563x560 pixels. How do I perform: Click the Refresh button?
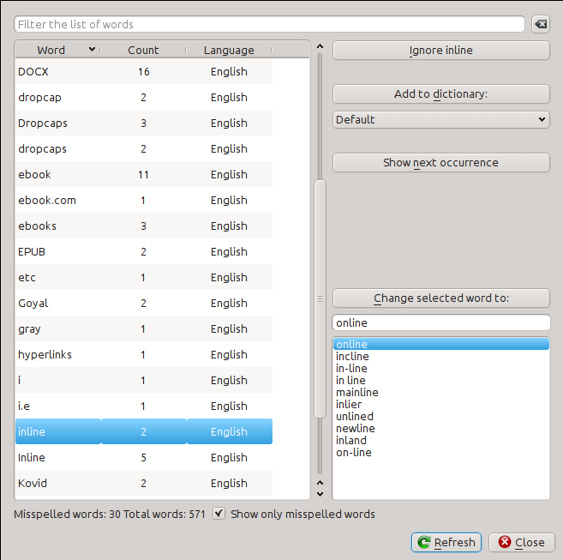coord(446,542)
